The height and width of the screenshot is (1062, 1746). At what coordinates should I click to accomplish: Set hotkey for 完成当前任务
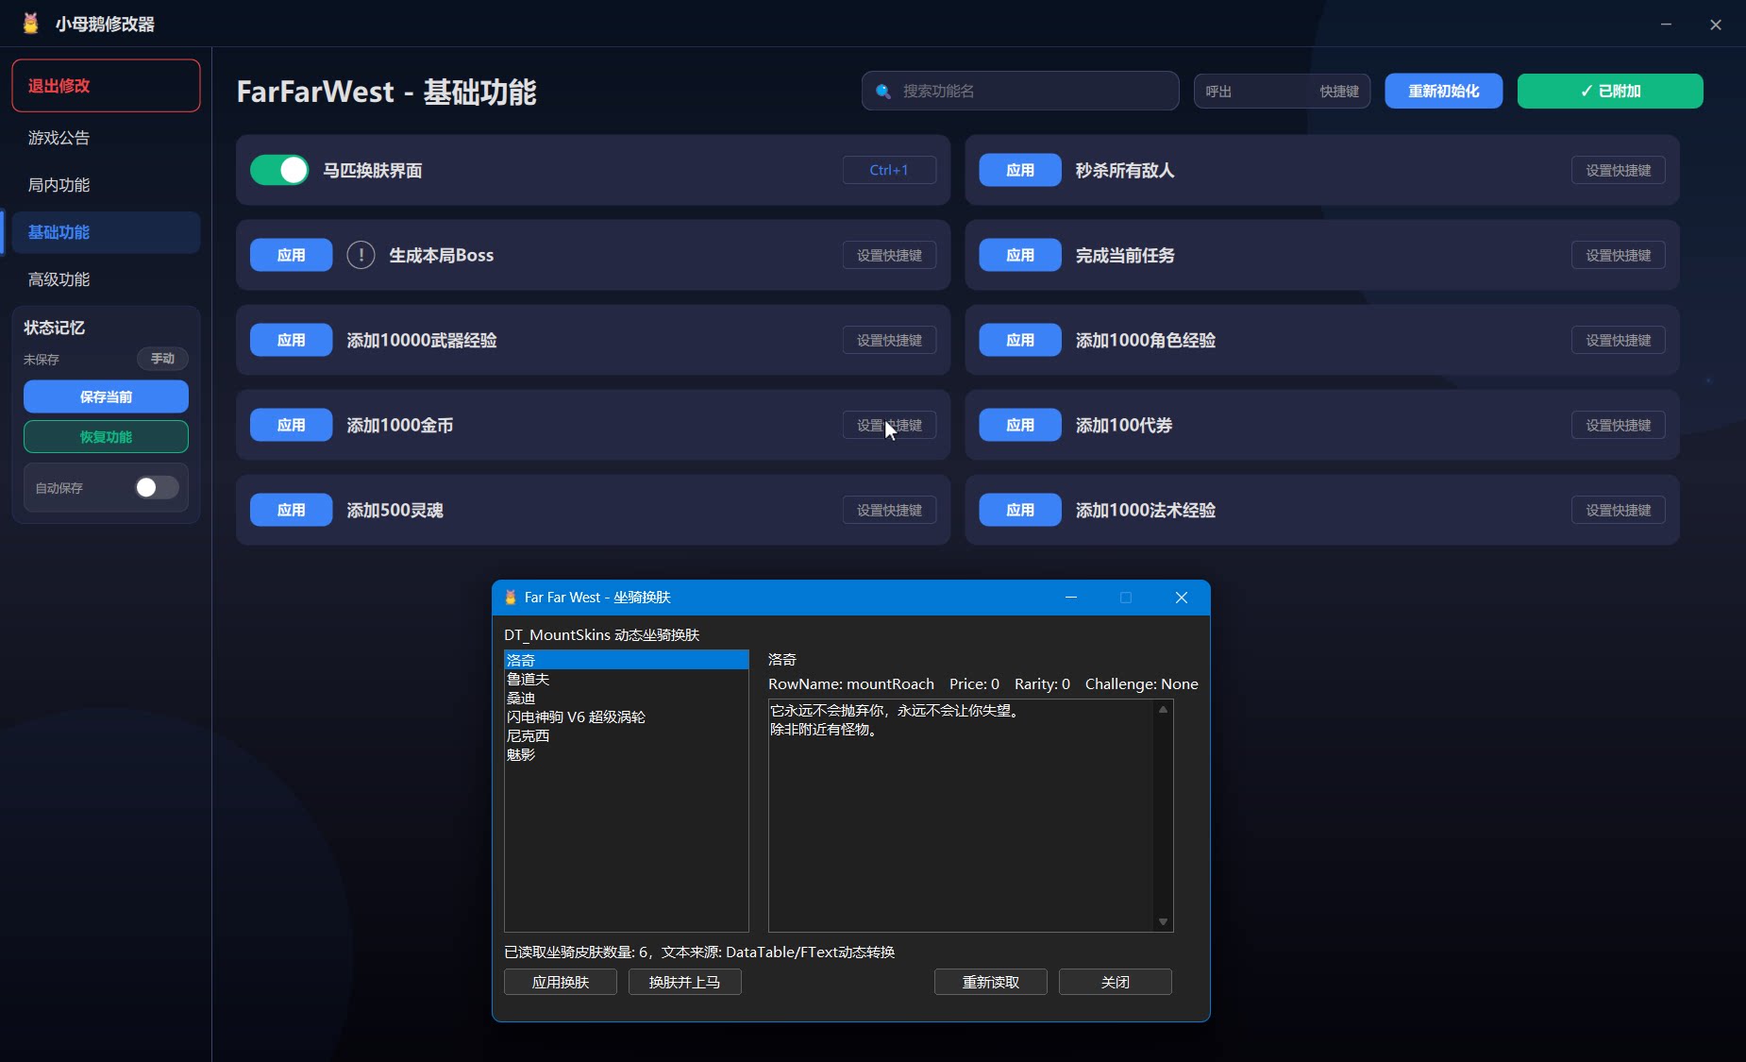pyautogui.click(x=1619, y=255)
